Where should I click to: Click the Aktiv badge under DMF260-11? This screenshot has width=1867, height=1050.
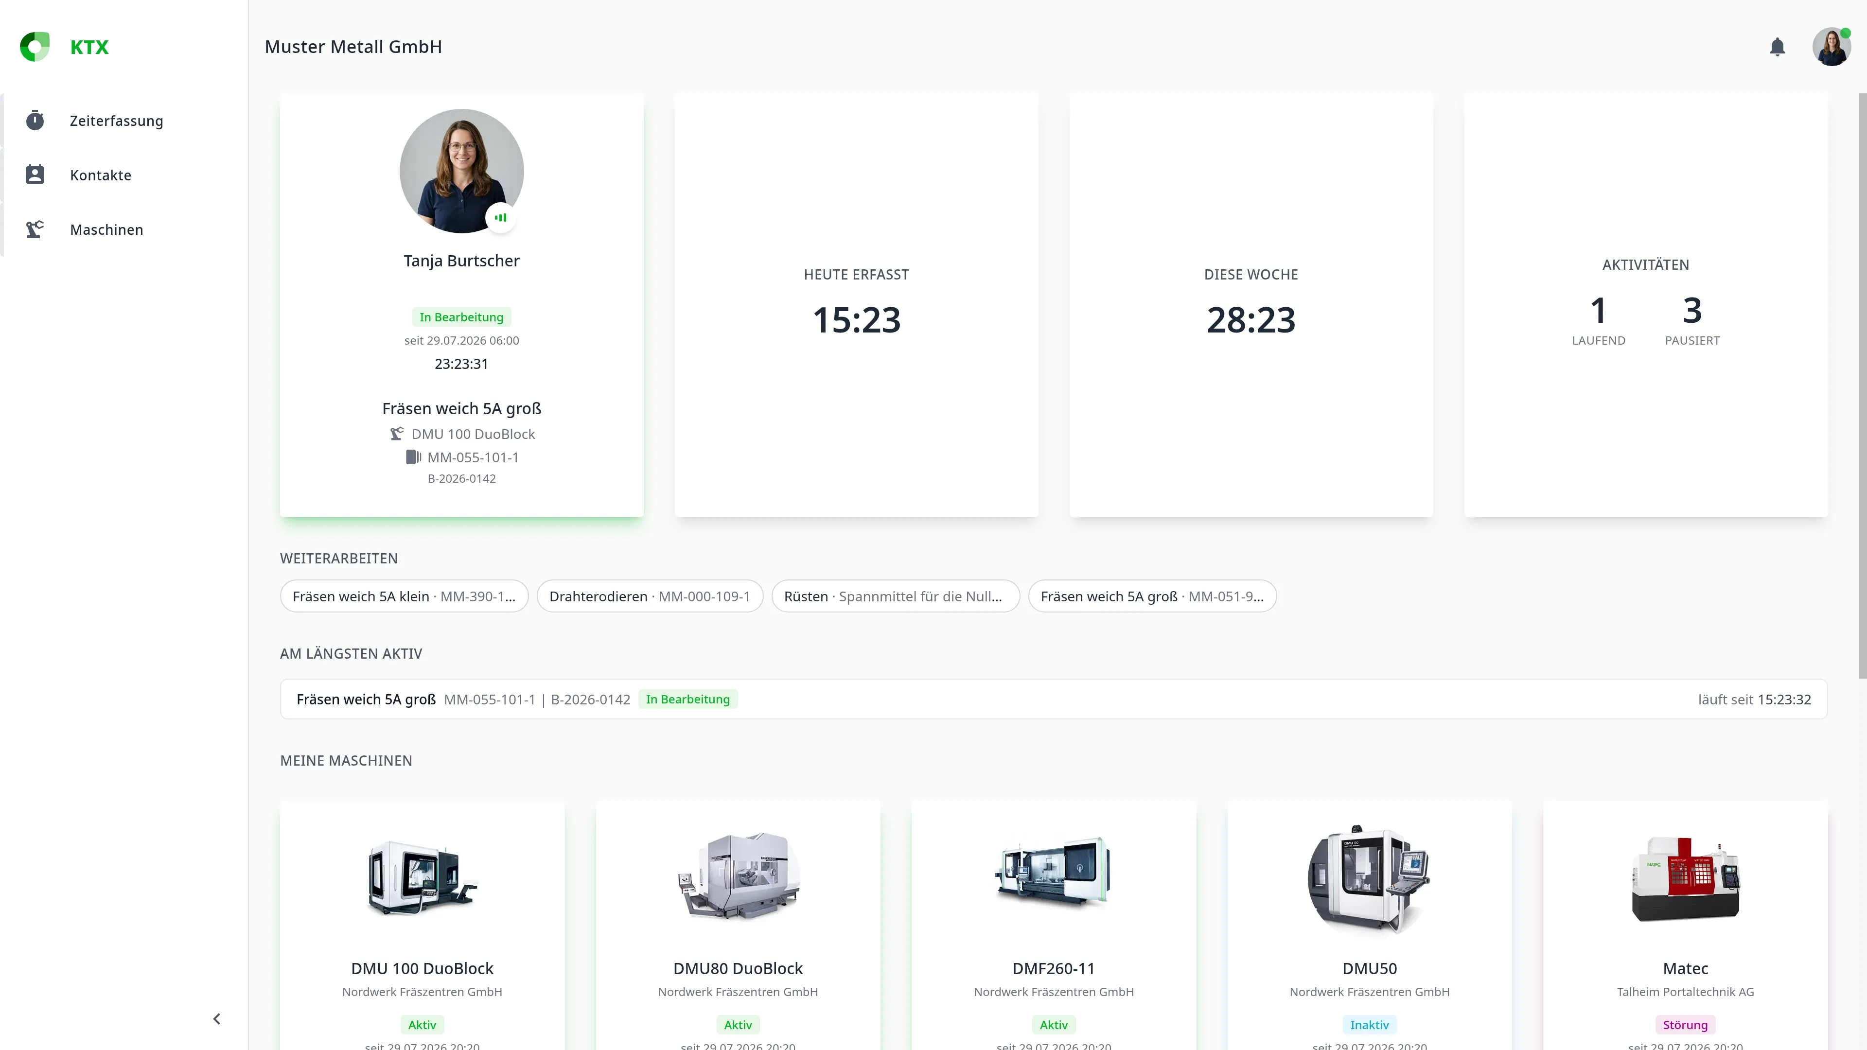click(x=1053, y=1025)
